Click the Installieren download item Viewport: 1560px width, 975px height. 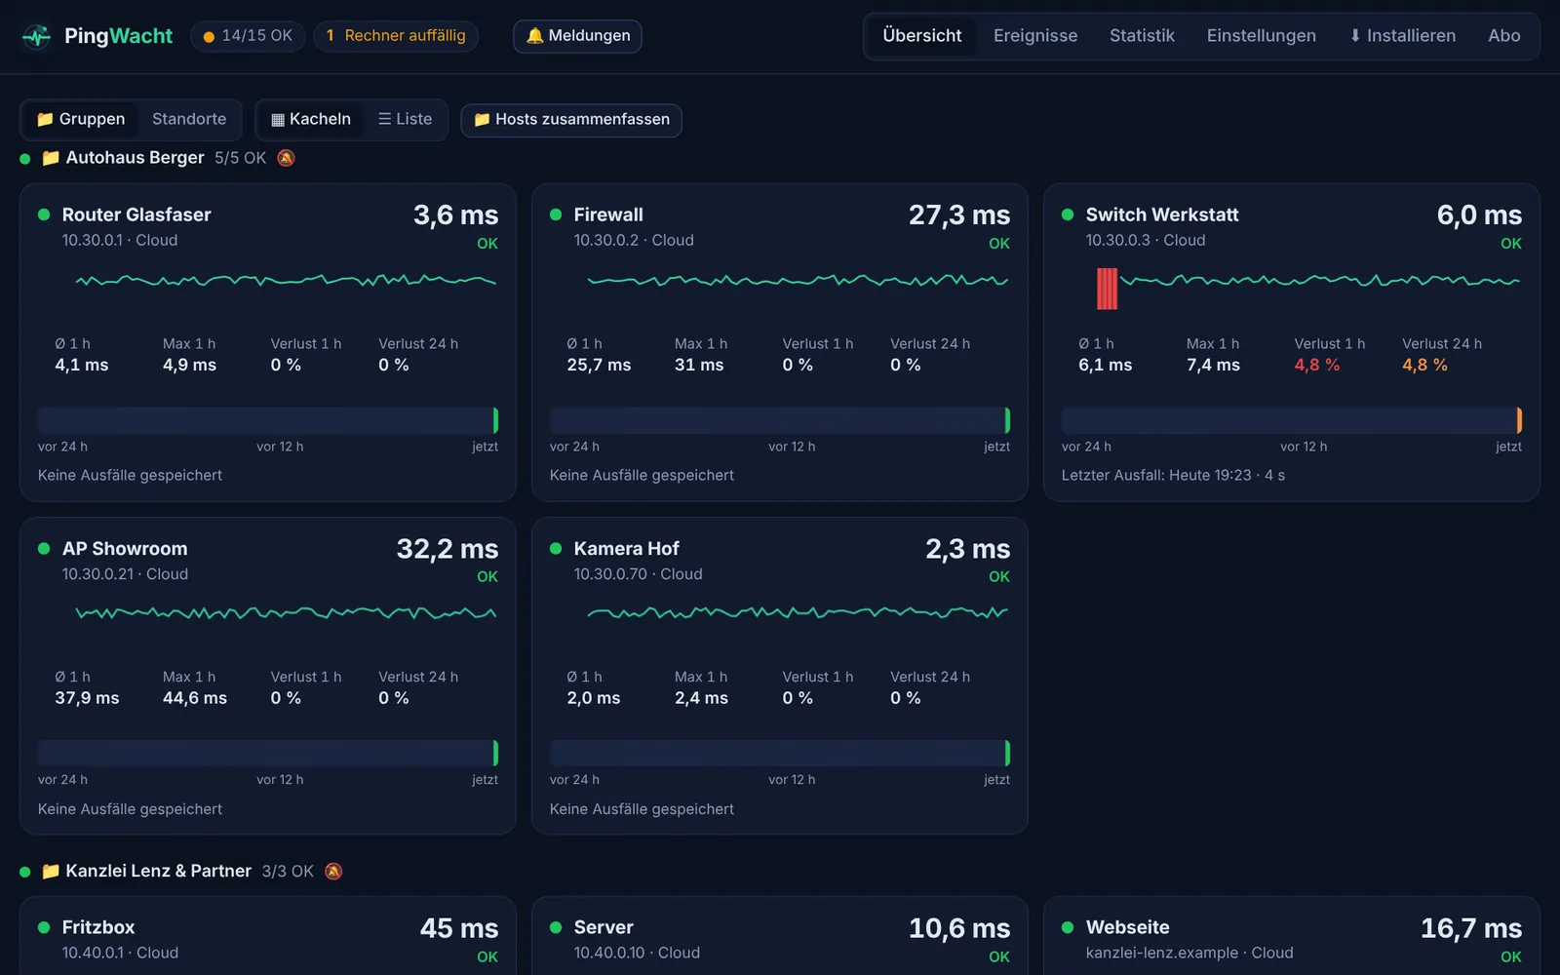coord(1402,36)
